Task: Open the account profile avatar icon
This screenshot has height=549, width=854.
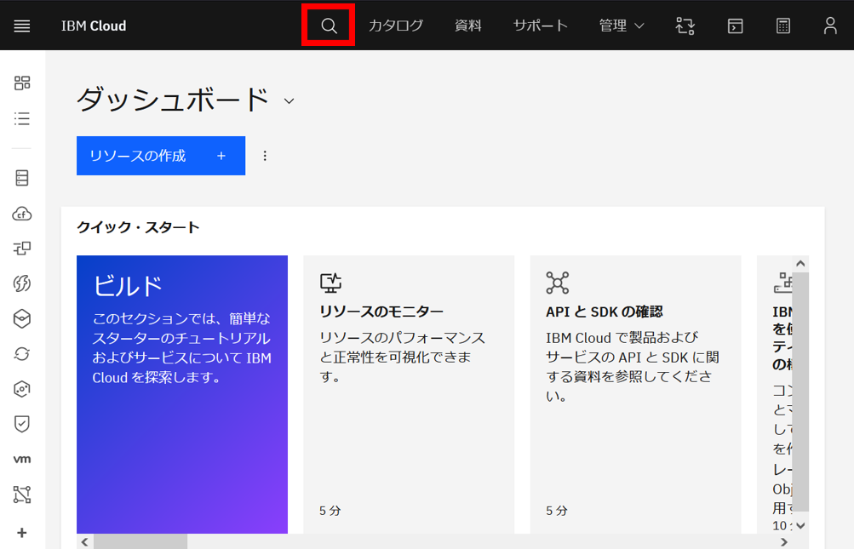Action: [829, 25]
